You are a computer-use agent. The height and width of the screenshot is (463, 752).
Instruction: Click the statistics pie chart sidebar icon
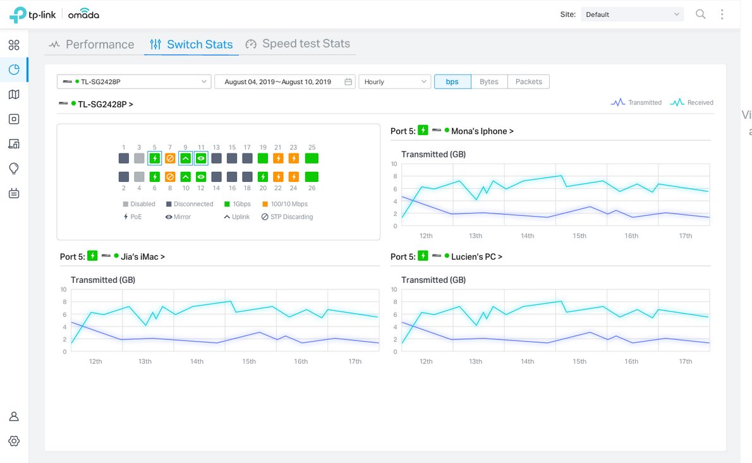click(x=14, y=69)
